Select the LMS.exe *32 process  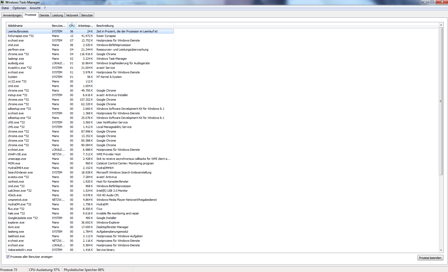coord(90,127)
